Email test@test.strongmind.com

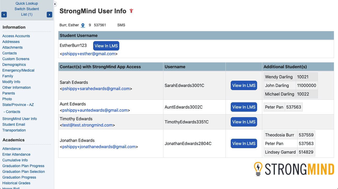click(x=87, y=125)
